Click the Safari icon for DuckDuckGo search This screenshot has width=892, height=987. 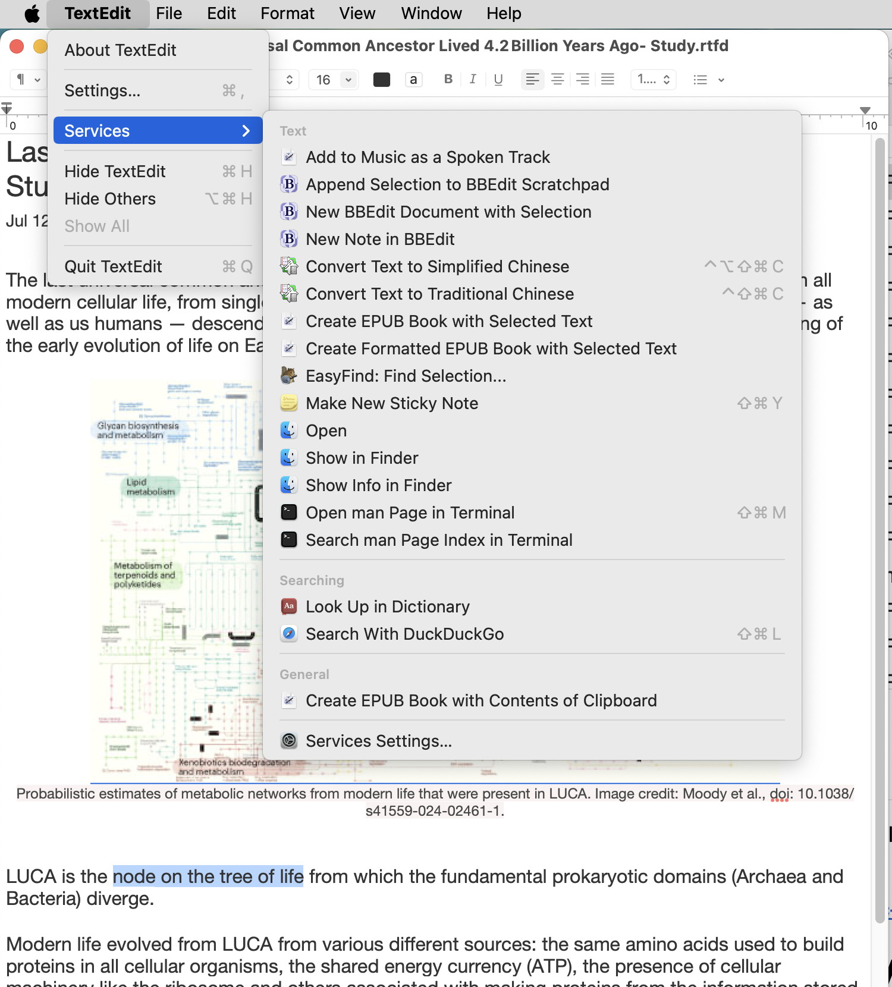click(289, 634)
